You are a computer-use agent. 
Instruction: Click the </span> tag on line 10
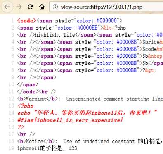(x=28, y=85)
